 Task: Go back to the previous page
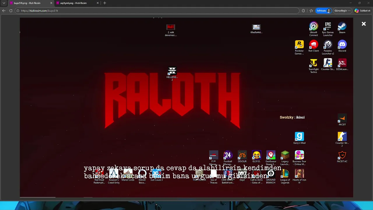4,10
